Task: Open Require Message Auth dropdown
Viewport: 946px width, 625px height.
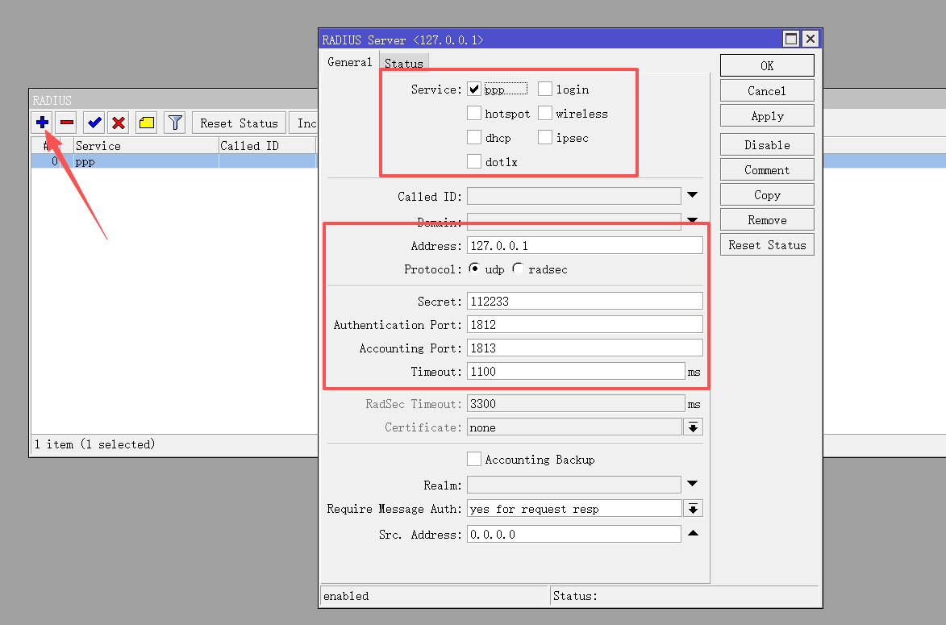Action: pyautogui.click(x=692, y=509)
